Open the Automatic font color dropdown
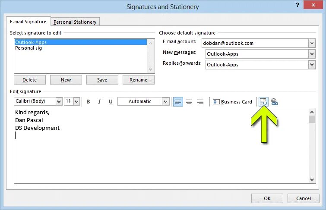 [x=165, y=102]
